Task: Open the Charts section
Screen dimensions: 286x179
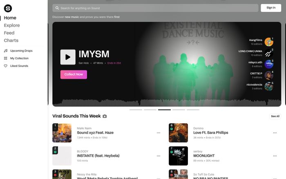Action: 11,40
